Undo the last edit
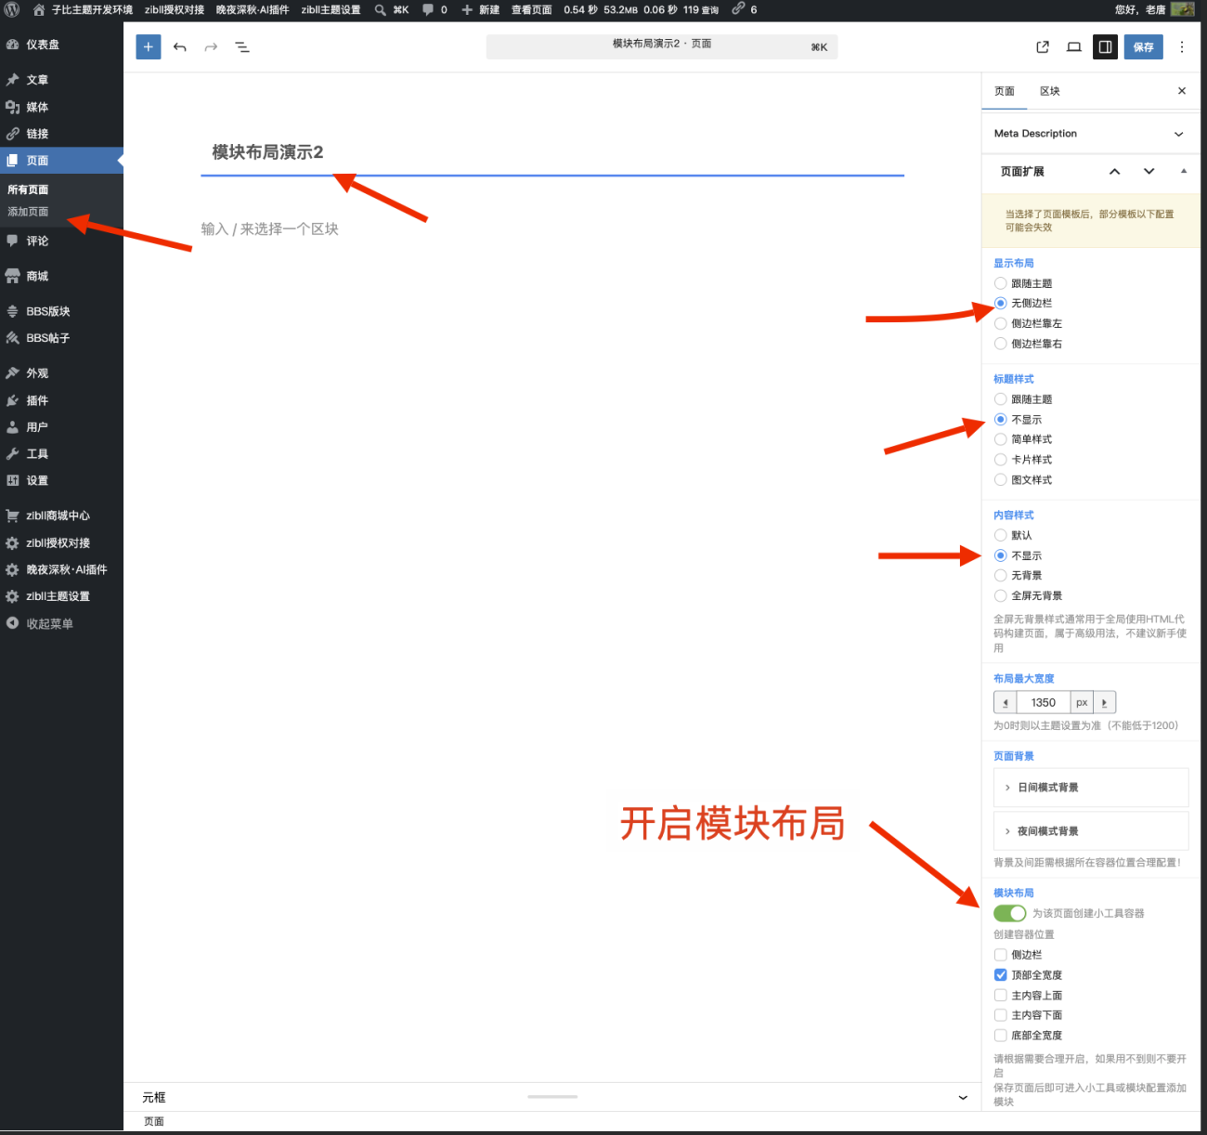 [x=180, y=46]
